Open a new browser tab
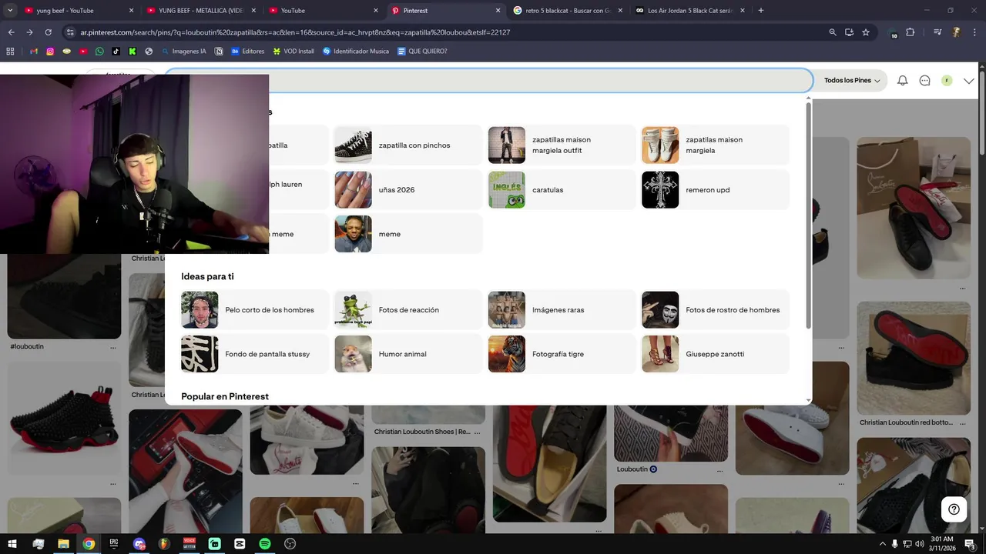986x554 pixels. pyautogui.click(x=761, y=11)
